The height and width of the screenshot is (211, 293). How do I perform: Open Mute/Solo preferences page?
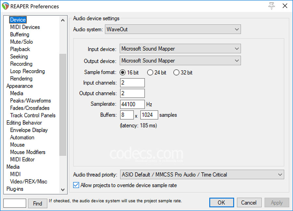[21, 42]
